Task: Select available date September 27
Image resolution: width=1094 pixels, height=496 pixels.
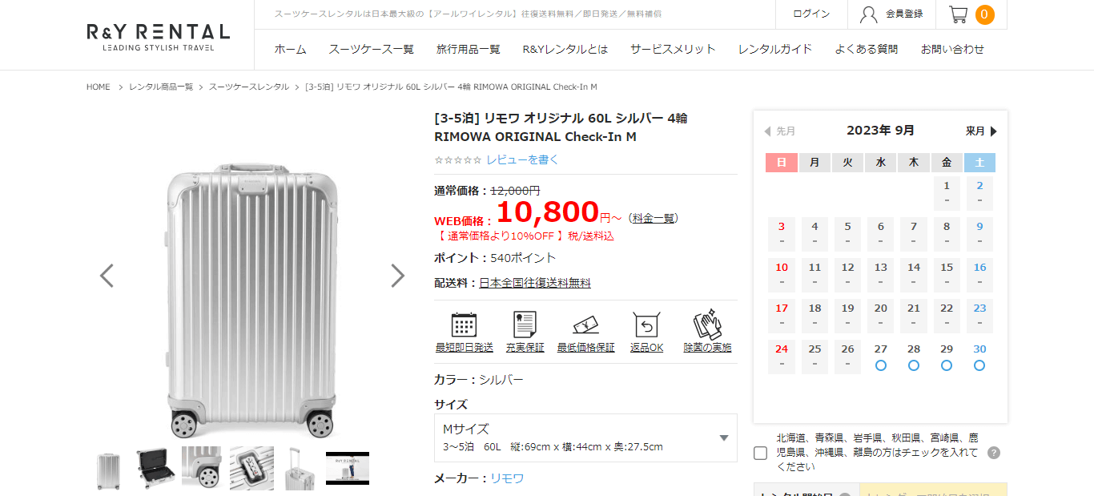Action: click(x=880, y=357)
